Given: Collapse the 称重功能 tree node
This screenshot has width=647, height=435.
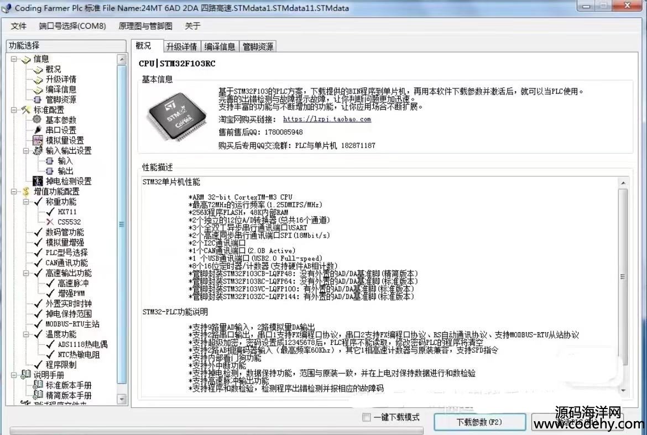Looking at the screenshot, I should point(26,202).
